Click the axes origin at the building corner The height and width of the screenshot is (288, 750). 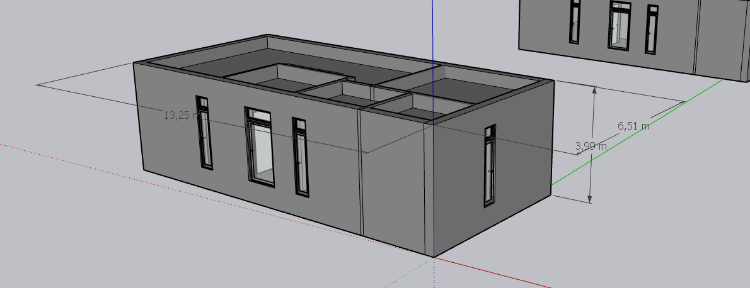pyautogui.click(x=434, y=257)
